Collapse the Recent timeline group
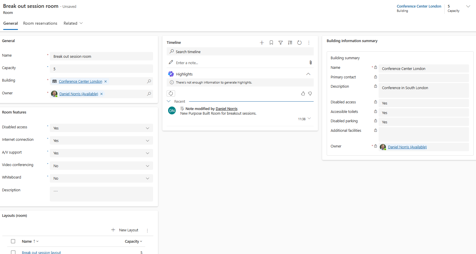Viewport: 476px width, 254px height. click(169, 101)
